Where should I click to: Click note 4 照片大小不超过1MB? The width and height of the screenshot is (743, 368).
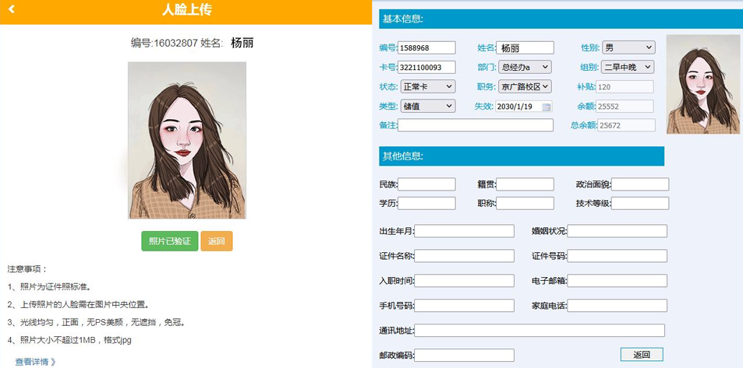point(69,340)
